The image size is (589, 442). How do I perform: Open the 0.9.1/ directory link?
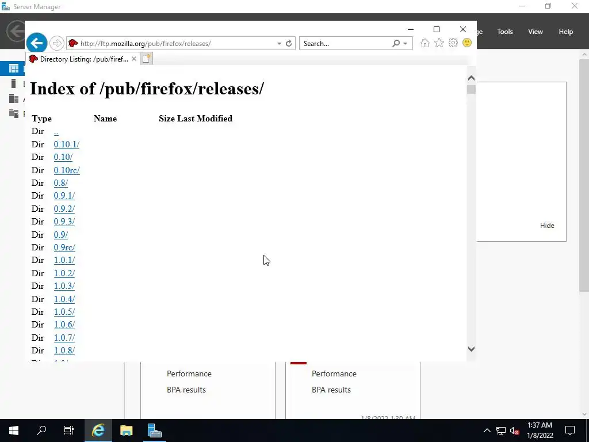pos(64,196)
